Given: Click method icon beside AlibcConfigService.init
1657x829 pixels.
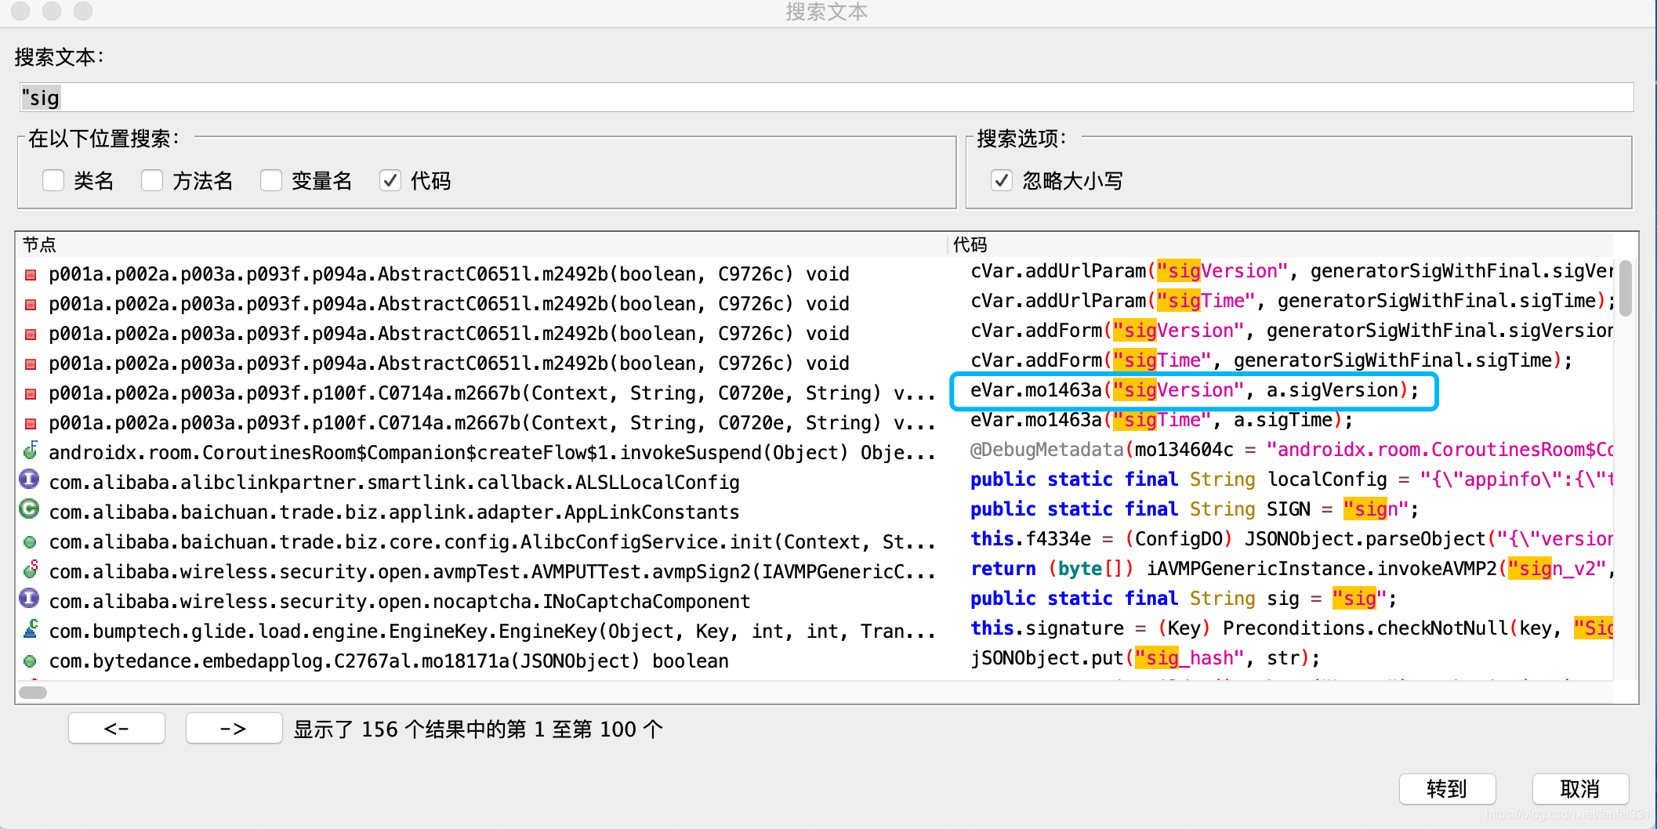Looking at the screenshot, I should pyautogui.click(x=30, y=542).
